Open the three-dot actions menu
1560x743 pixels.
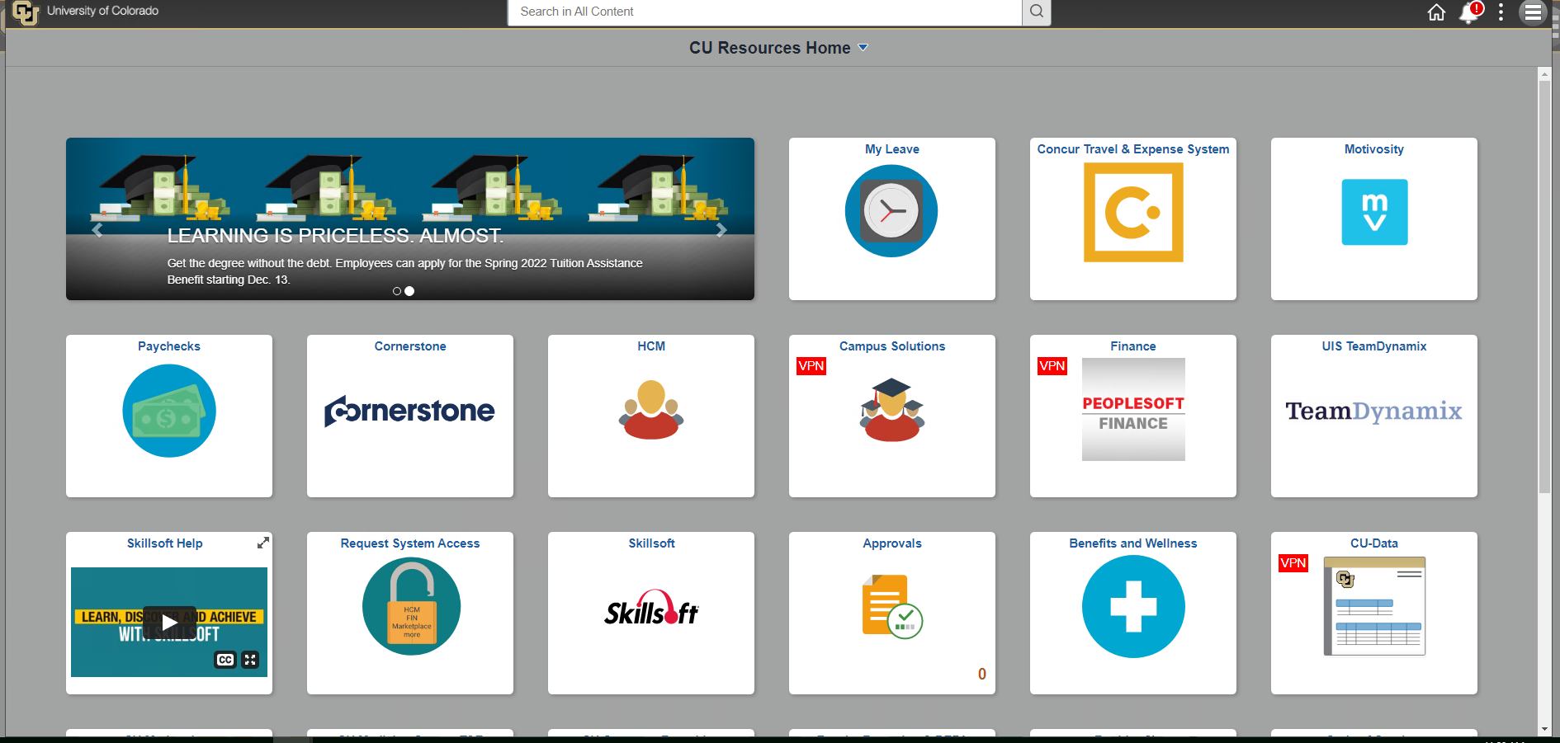(x=1501, y=12)
